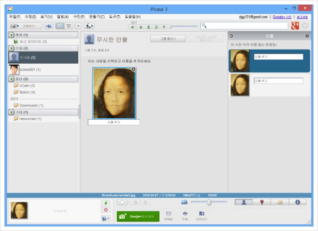Click into the search box
The image size is (318, 231).
(x=244, y=26)
